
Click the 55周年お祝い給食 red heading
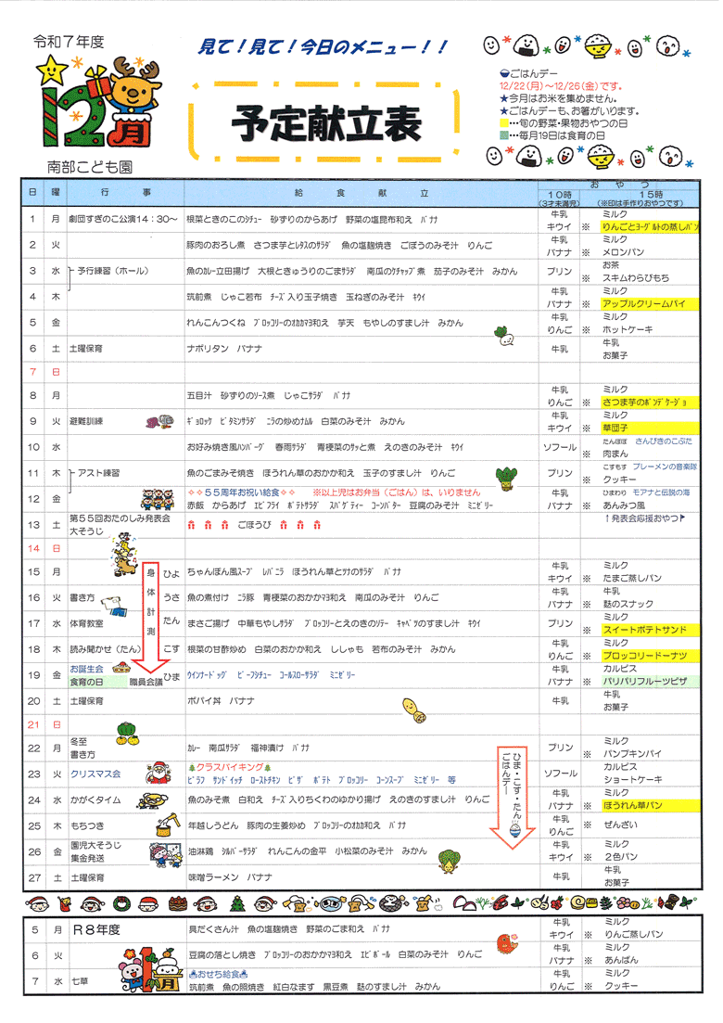tap(241, 492)
